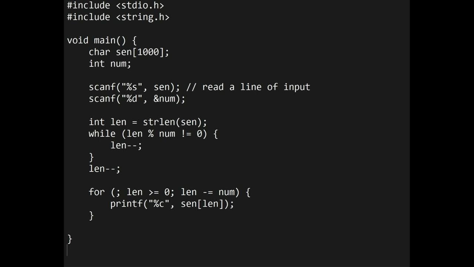Click the len-- statement after the while loop
The height and width of the screenshot is (267, 474).
click(104, 169)
